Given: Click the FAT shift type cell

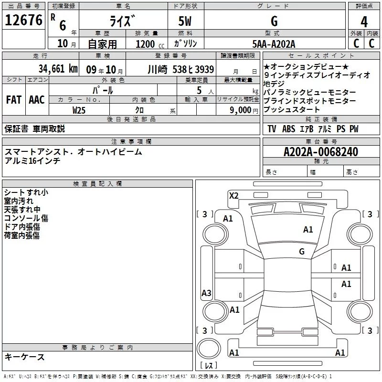Looking at the screenshot, I should (x=14, y=100).
